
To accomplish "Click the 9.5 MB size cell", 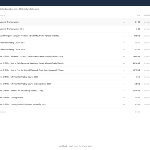I will click(137, 104).
